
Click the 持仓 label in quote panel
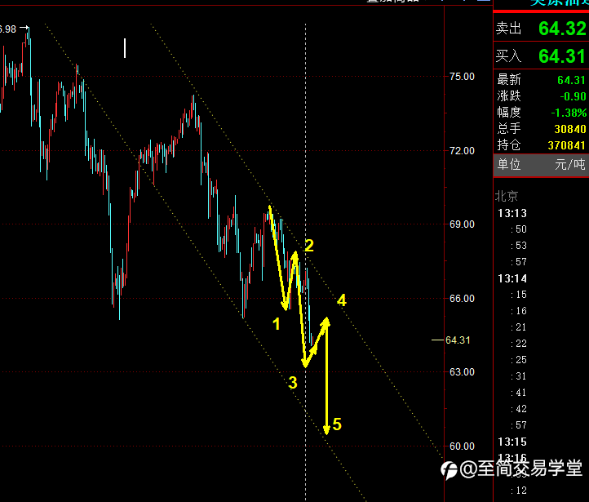(508, 145)
